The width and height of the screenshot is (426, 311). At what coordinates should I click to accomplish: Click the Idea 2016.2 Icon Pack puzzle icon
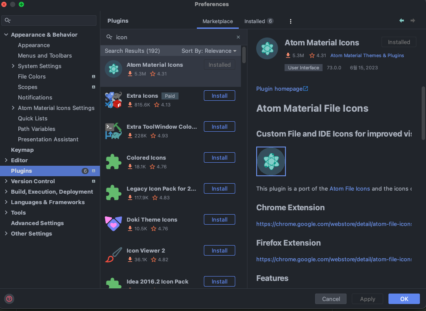tap(113, 283)
